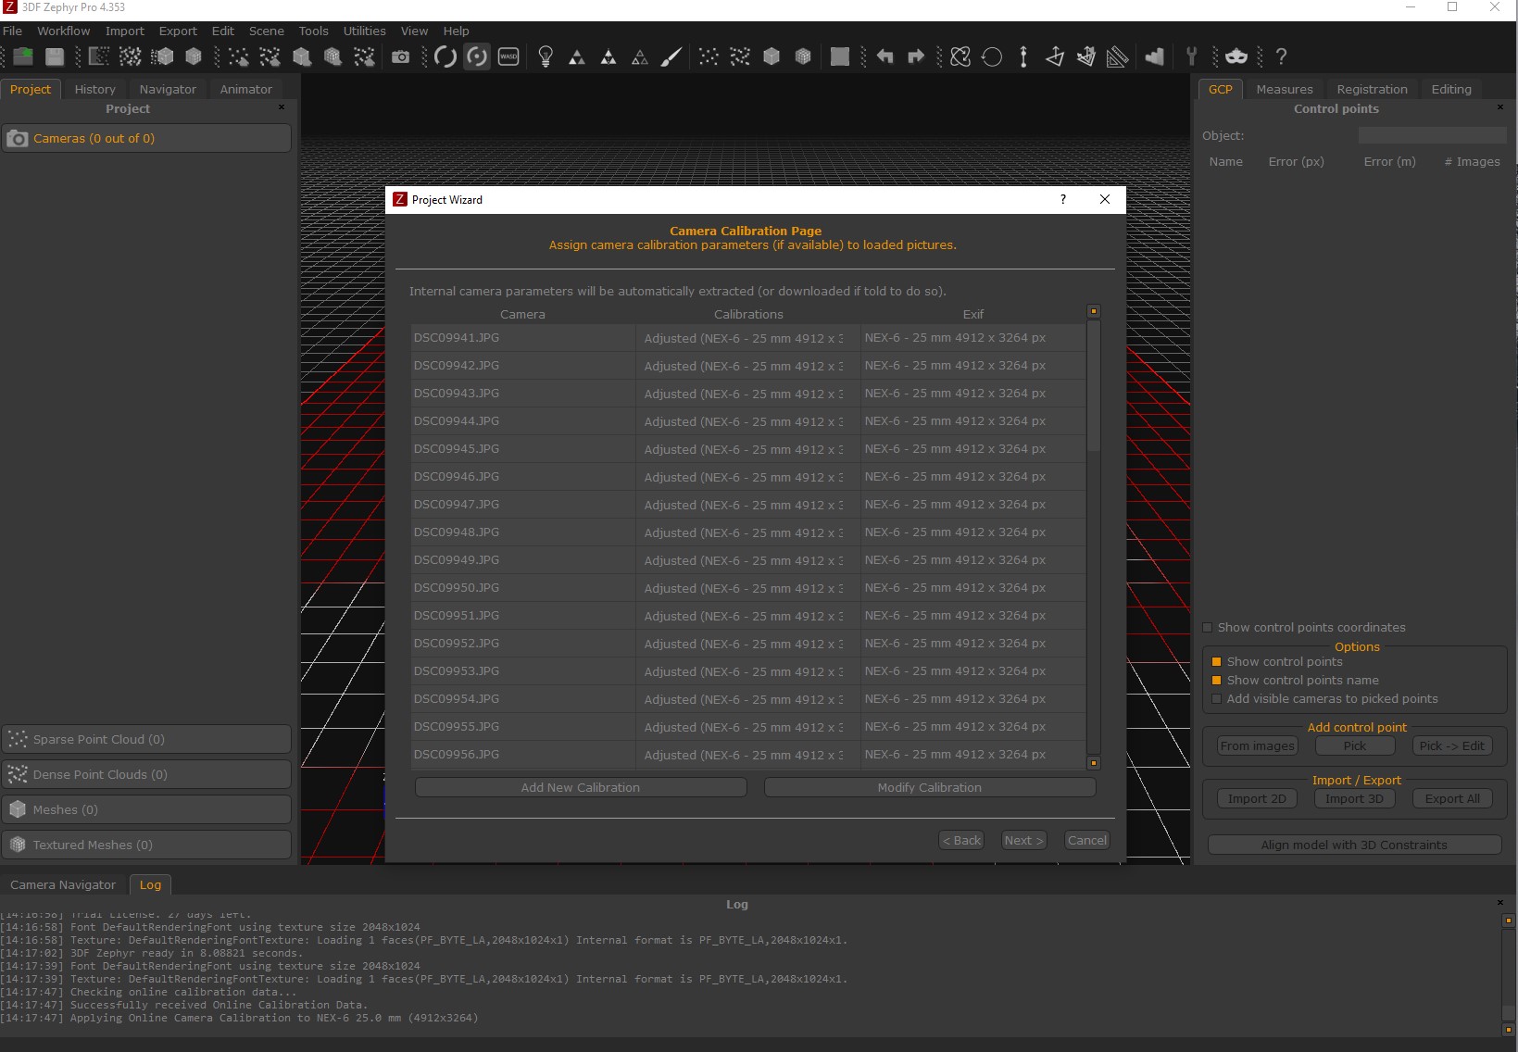Enable Show control points coordinates checkbox

click(1208, 628)
